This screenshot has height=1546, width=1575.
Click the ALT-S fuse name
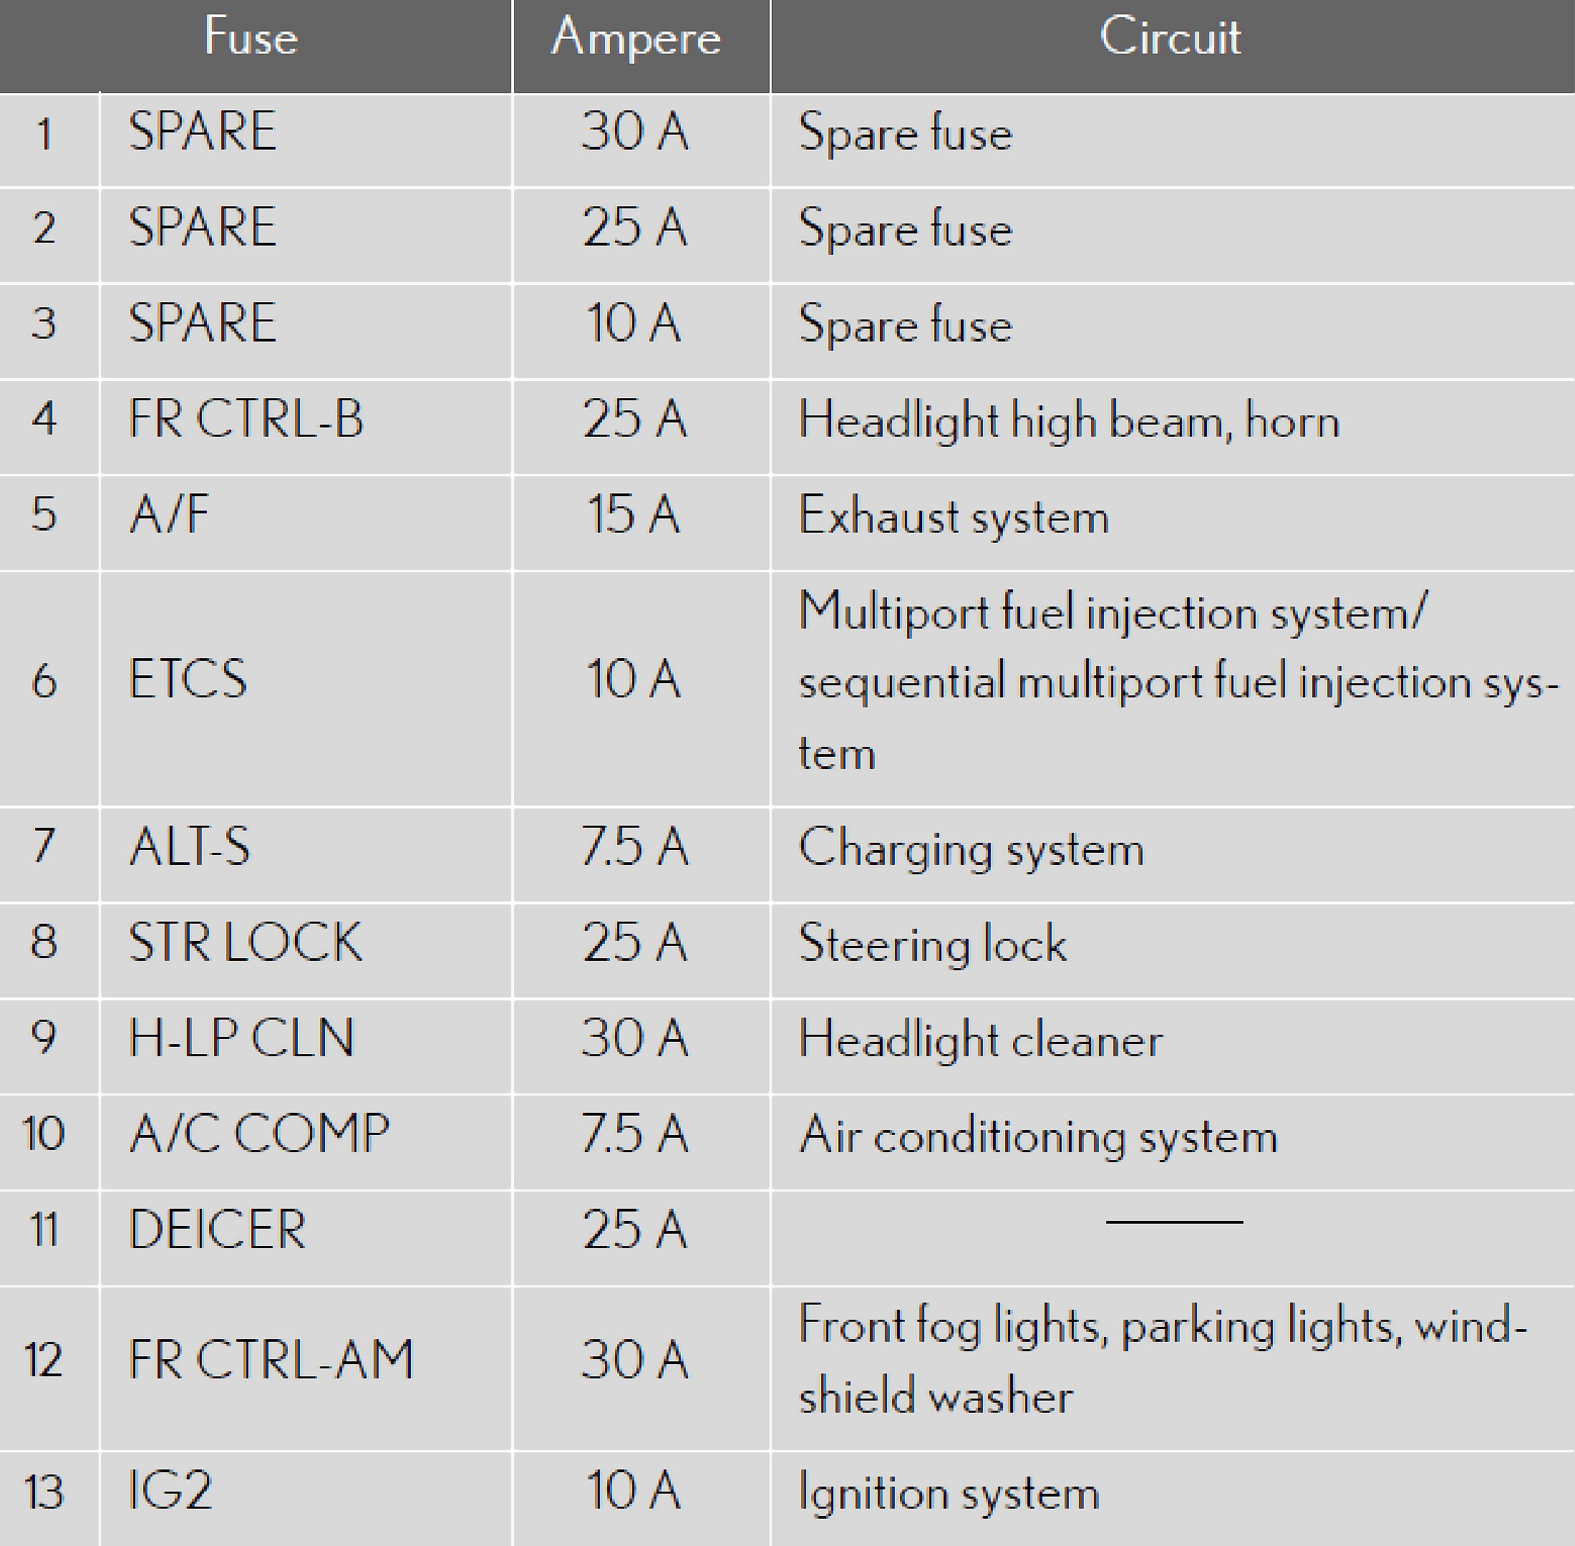click(x=189, y=847)
